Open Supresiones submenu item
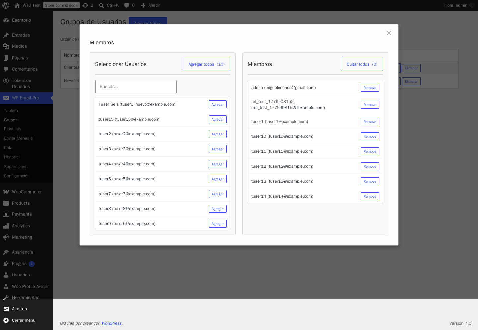 pos(16,167)
